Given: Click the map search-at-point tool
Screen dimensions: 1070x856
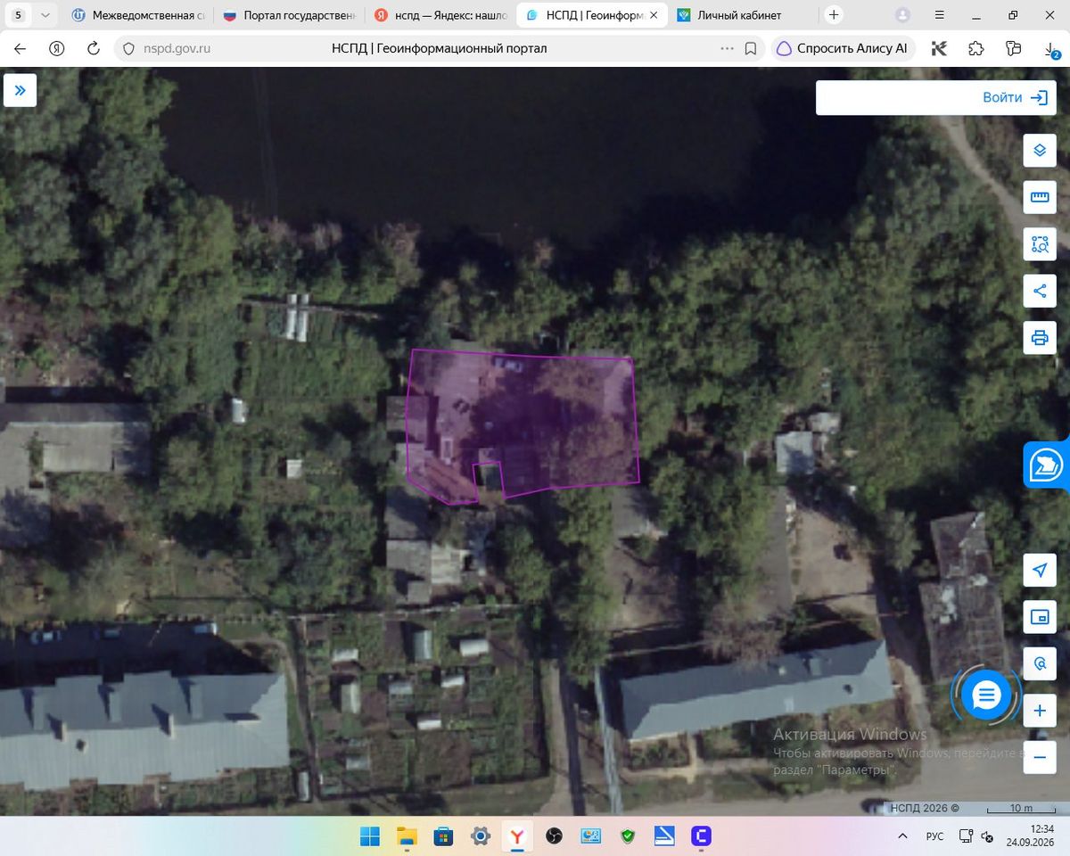Looking at the screenshot, I should click(1040, 664).
